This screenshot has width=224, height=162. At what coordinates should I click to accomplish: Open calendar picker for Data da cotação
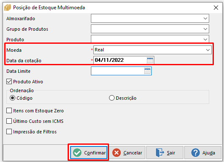pos(150,60)
